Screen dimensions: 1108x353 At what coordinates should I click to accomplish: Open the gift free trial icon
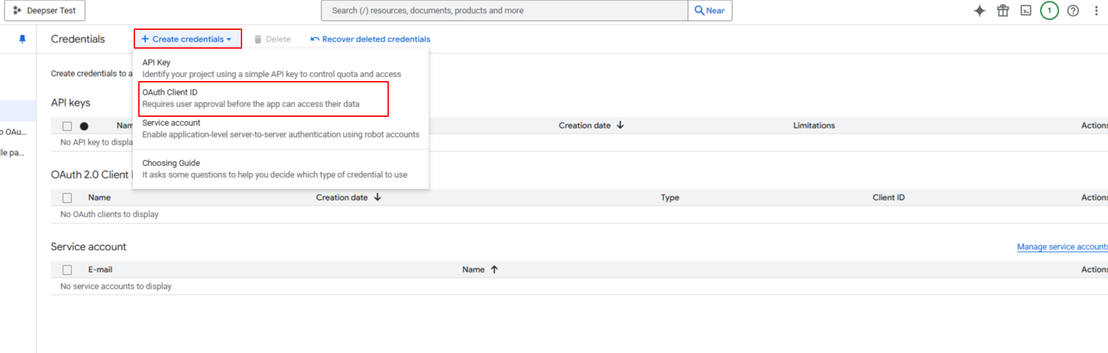(1003, 10)
